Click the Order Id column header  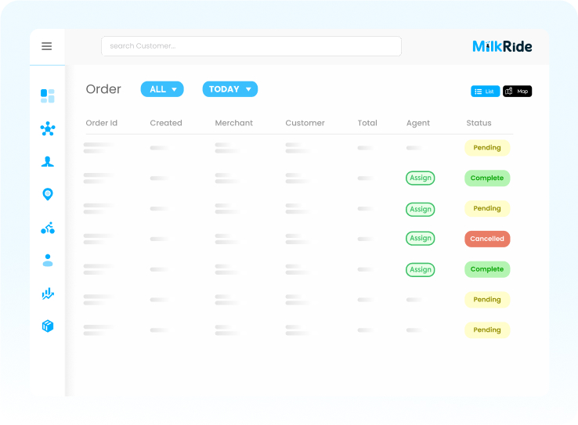[101, 123]
